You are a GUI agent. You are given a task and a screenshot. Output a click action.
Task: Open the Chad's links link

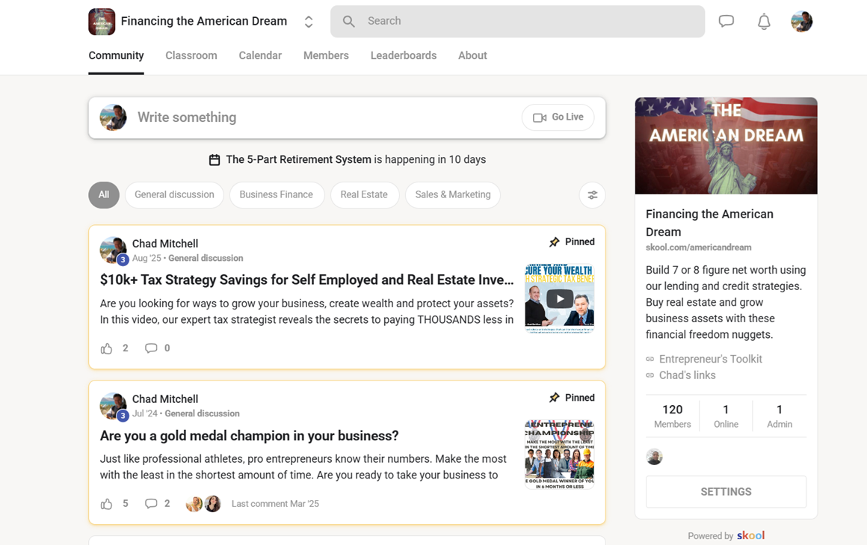688,375
